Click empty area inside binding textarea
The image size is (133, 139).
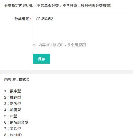coord(83,31)
